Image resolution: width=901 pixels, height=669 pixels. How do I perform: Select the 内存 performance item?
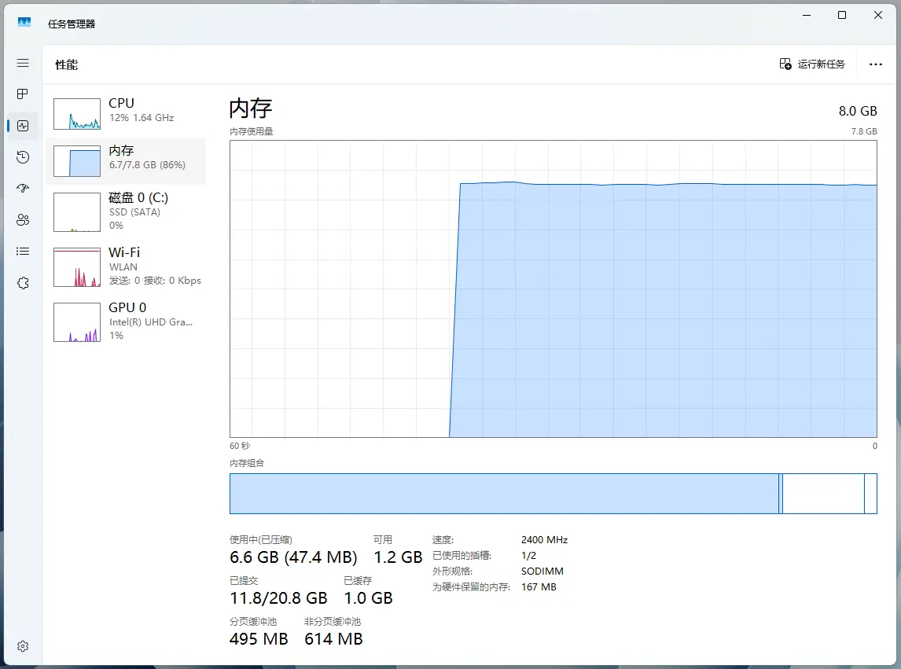click(x=126, y=161)
